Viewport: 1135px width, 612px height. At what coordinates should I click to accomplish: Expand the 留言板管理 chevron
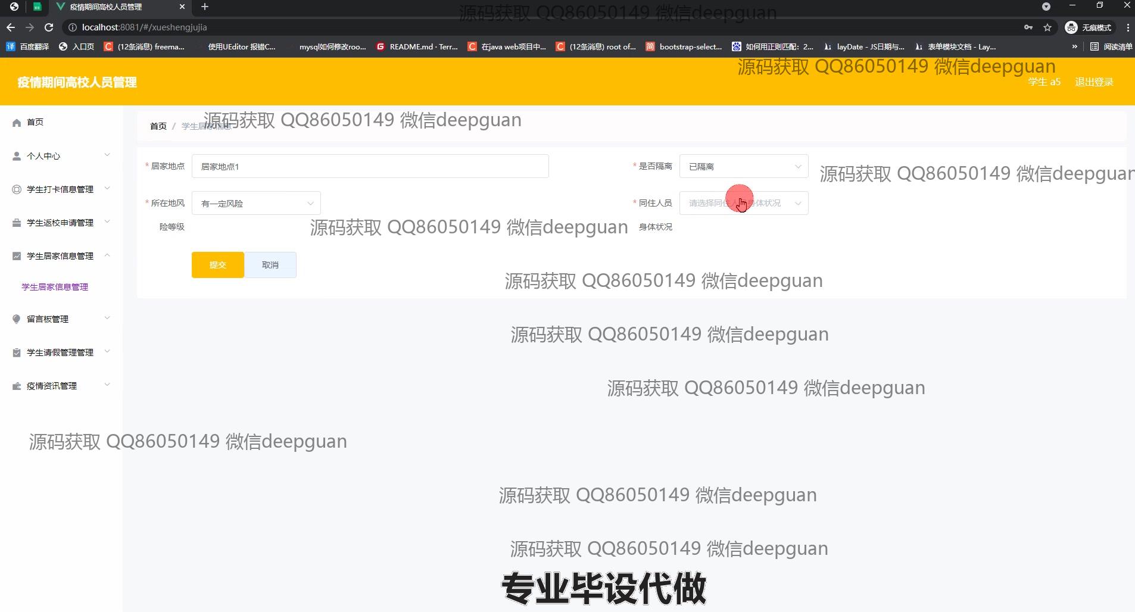(x=107, y=319)
